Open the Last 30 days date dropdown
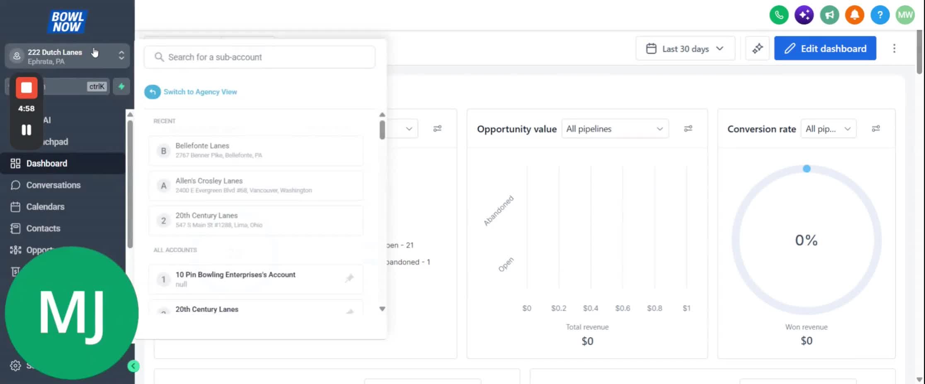 685,49
